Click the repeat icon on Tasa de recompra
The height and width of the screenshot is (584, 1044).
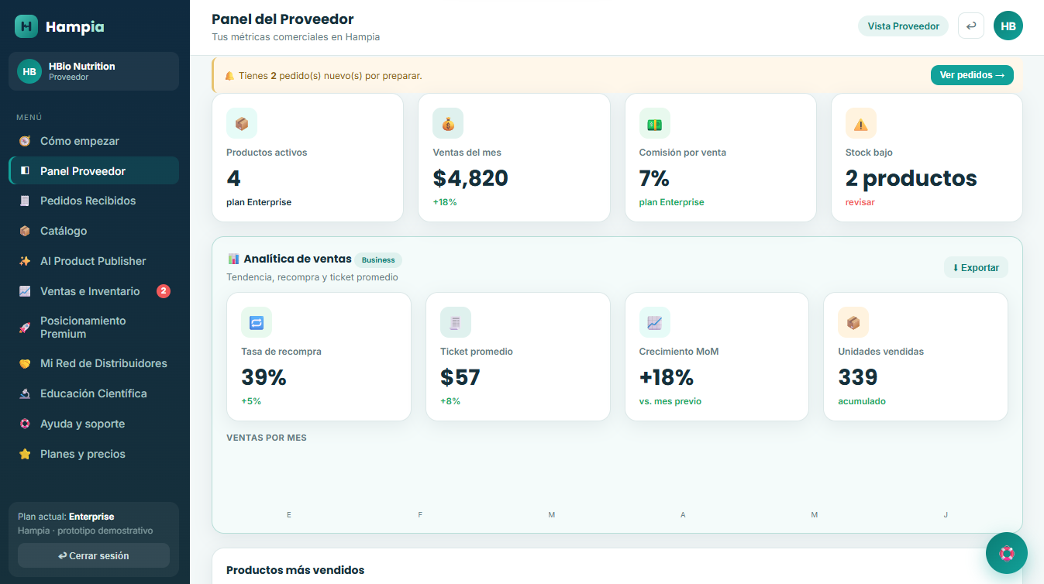[257, 322]
